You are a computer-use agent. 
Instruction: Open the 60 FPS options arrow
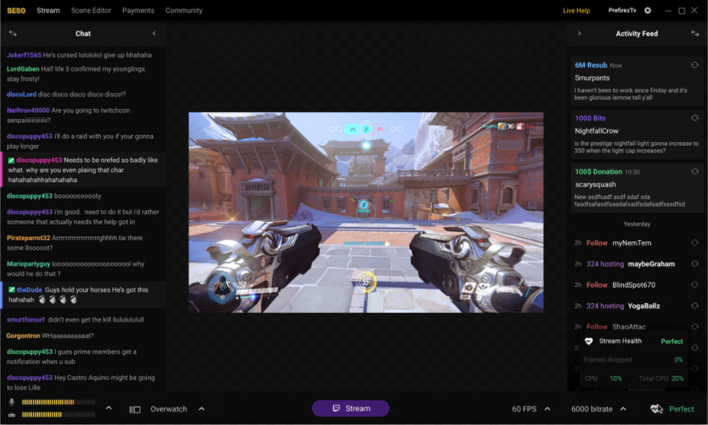(x=548, y=409)
